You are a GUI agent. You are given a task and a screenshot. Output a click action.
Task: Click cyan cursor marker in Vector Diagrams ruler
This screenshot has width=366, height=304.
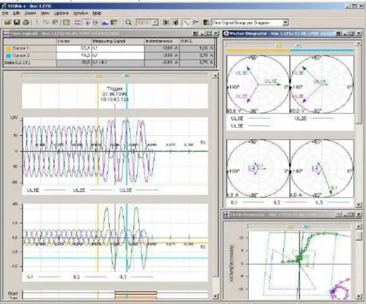pos(298,45)
